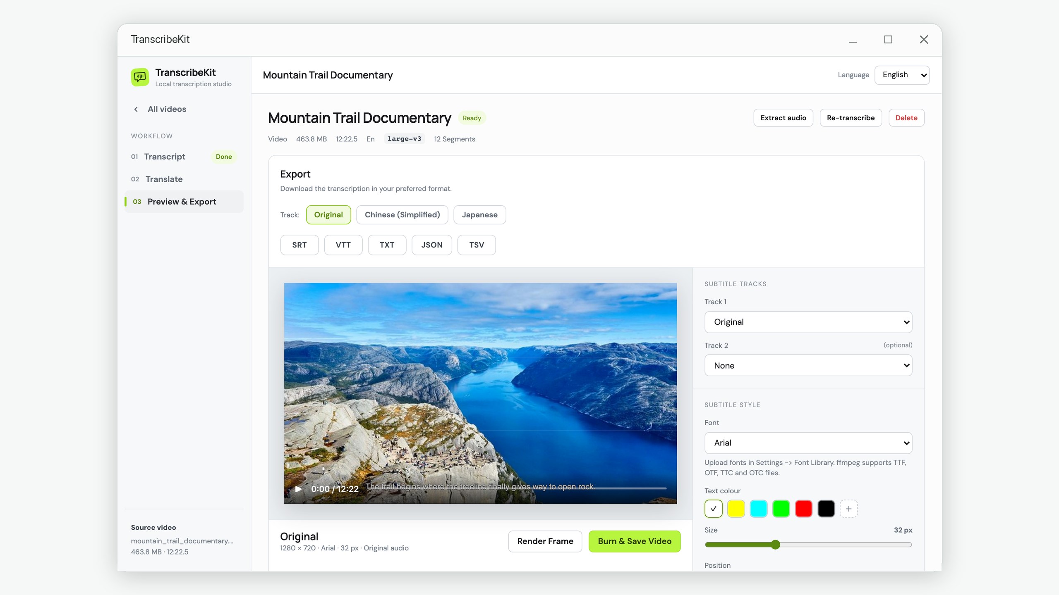This screenshot has width=1059, height=595.
Task: Open the Track 2 optional dropdown
Action: click(808, 365)
